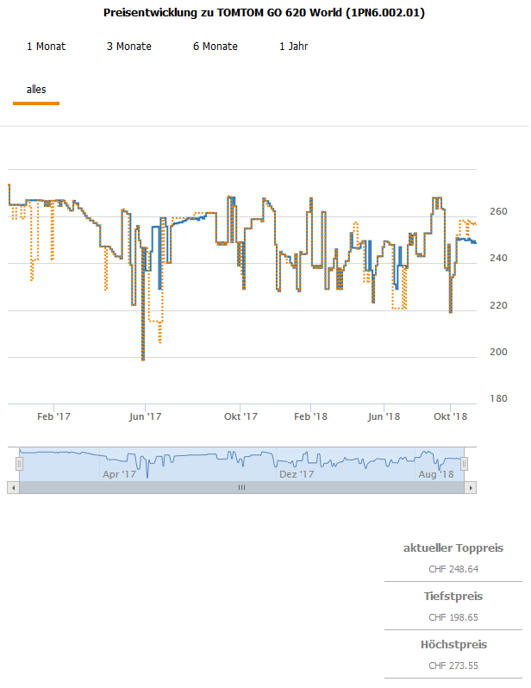Click the Feb '18 x-axis label

coord(315,416)
